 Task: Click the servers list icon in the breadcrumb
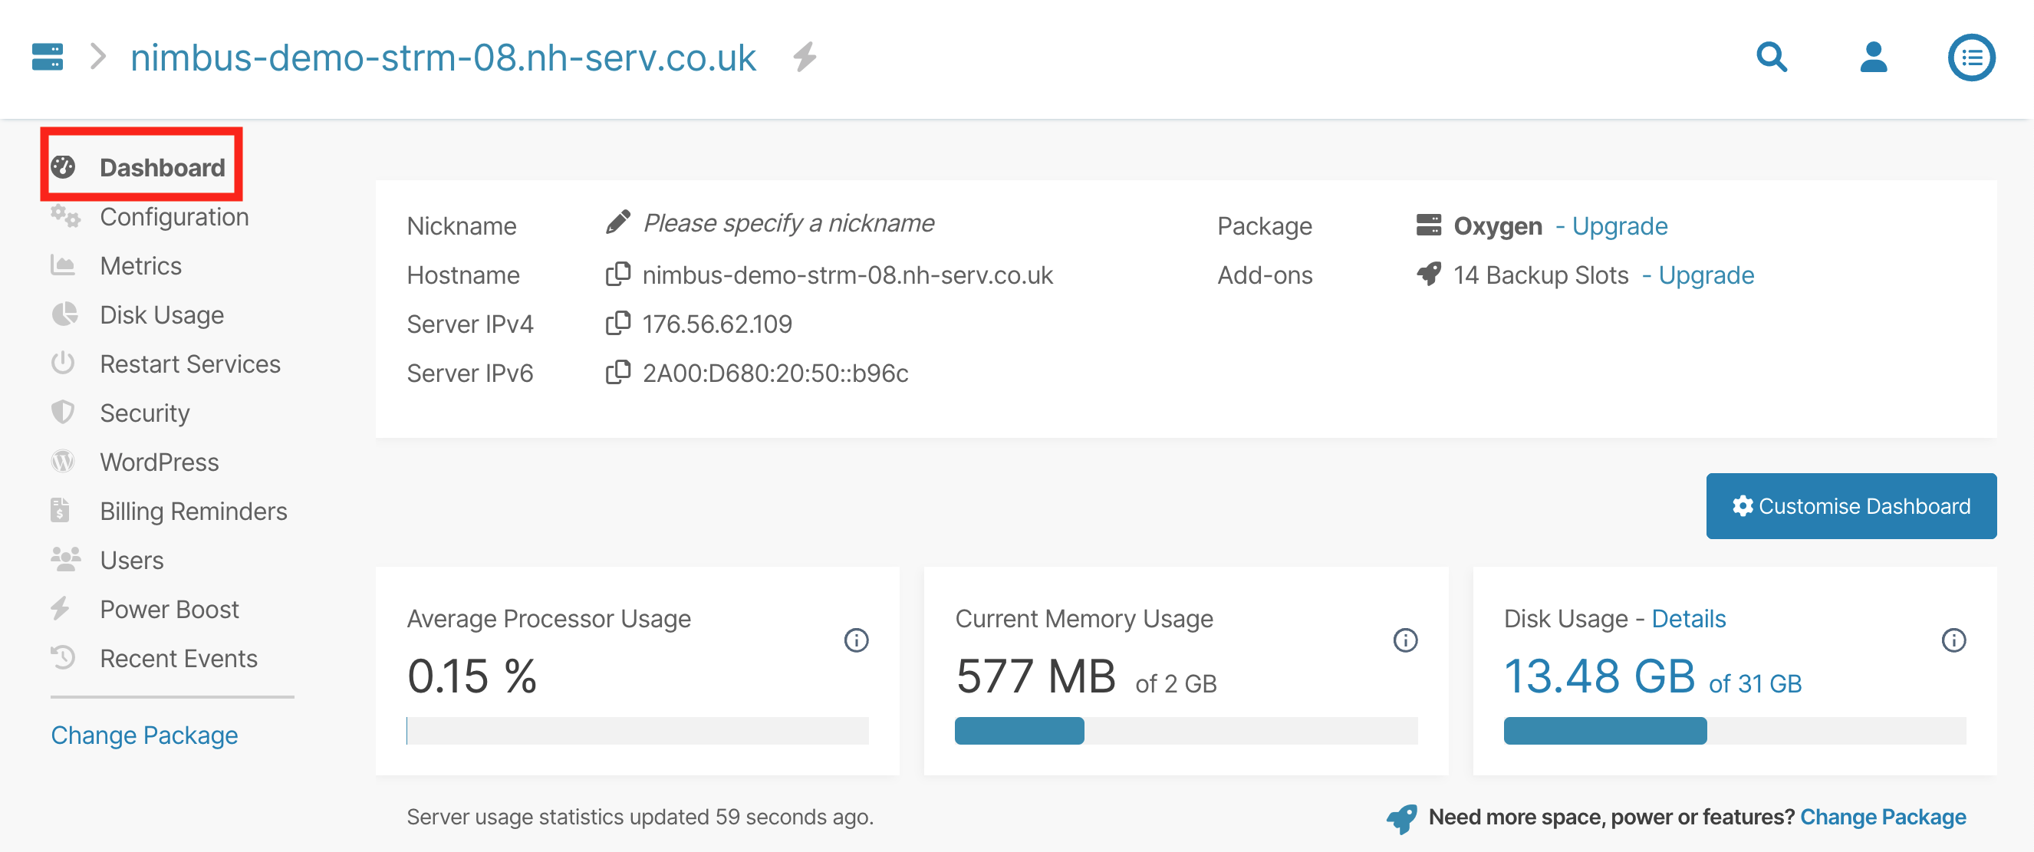click(x=47, y=57)
